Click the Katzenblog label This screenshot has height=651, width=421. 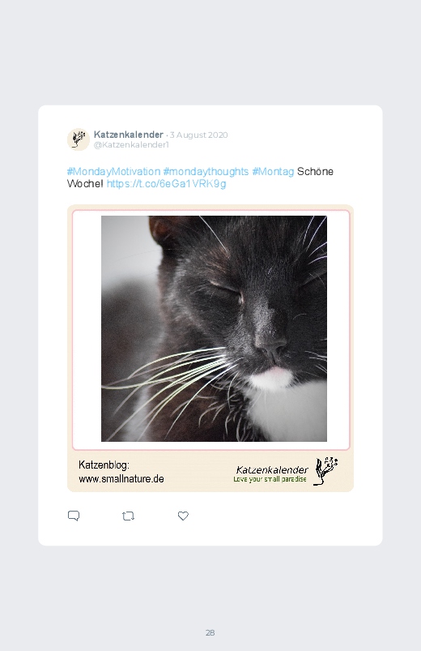pos(104,465)
